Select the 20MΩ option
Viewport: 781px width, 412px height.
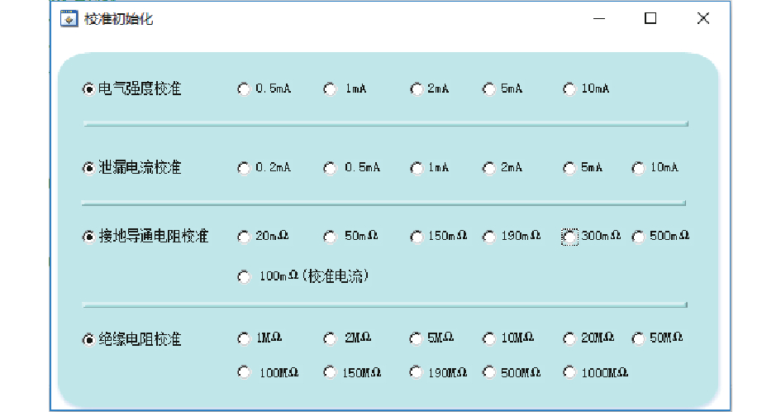click(x=569, y=338)
